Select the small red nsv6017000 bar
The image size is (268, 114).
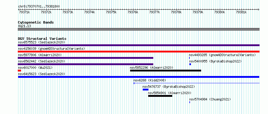[x=19, y=71]
